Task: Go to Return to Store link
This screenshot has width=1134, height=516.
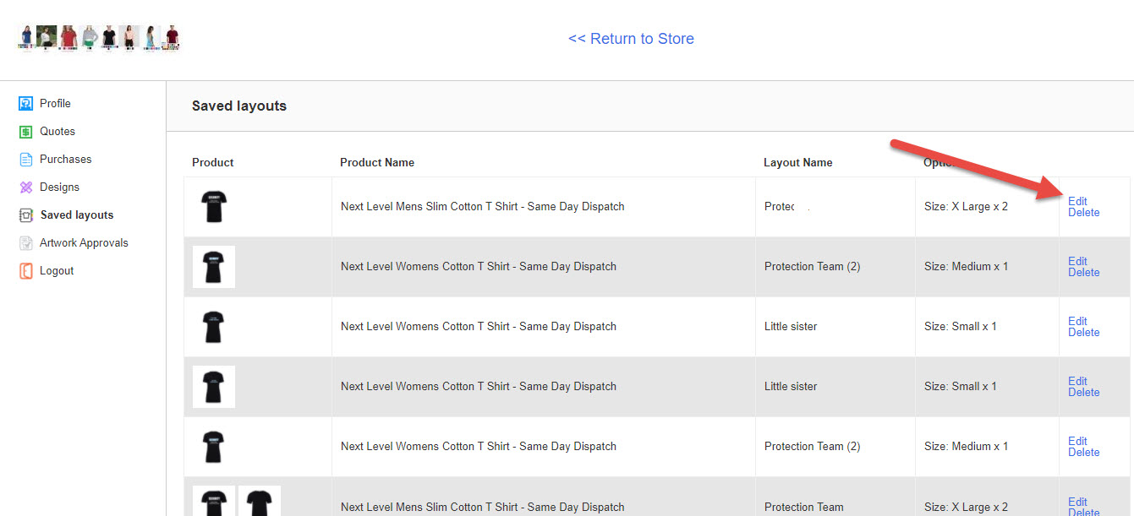Action: coord(631,39)
